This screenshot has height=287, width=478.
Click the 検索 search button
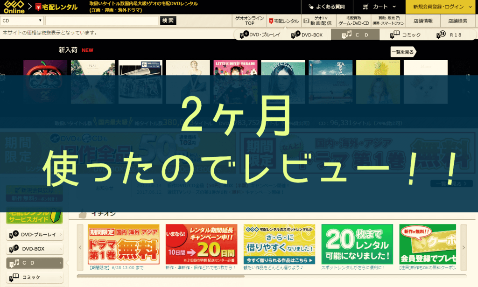(168, 21)
